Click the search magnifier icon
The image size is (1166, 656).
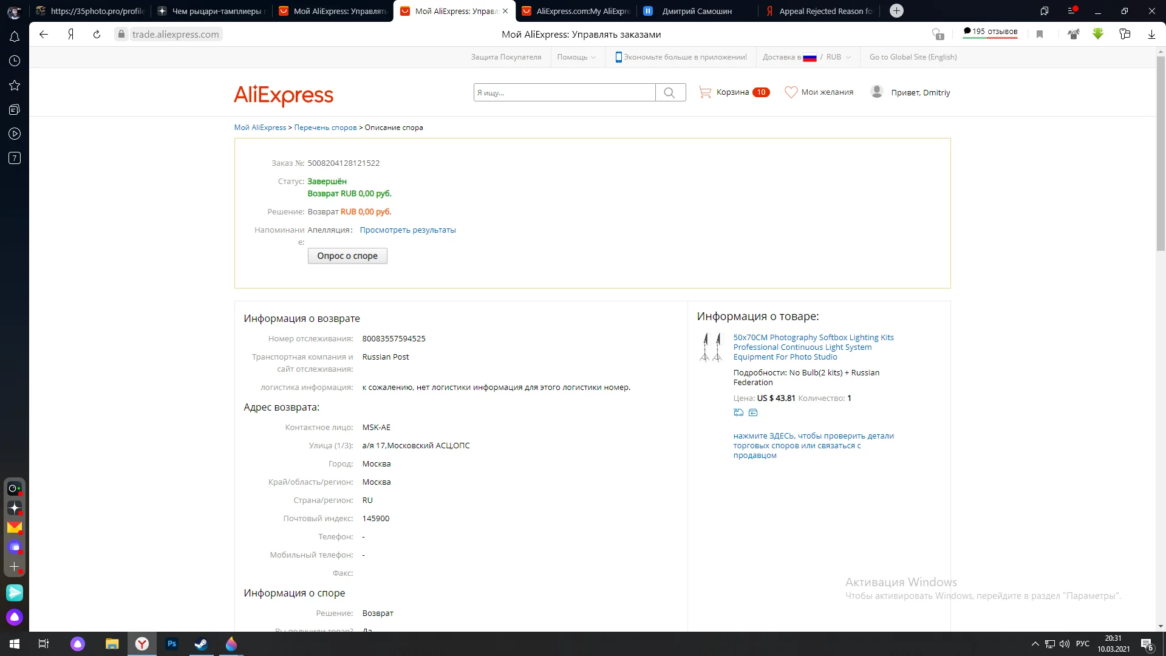pyautogui.click(x=669, y=92)
